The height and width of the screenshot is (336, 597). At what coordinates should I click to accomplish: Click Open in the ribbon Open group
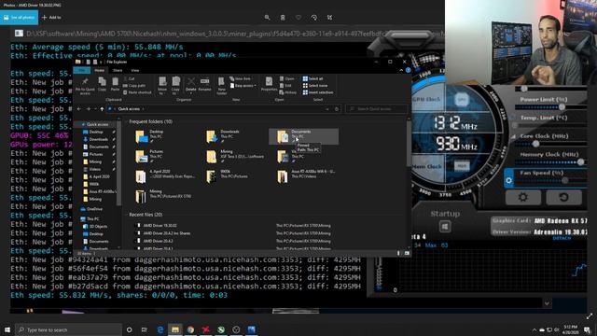pyautogui.click(x=287, y=78)
